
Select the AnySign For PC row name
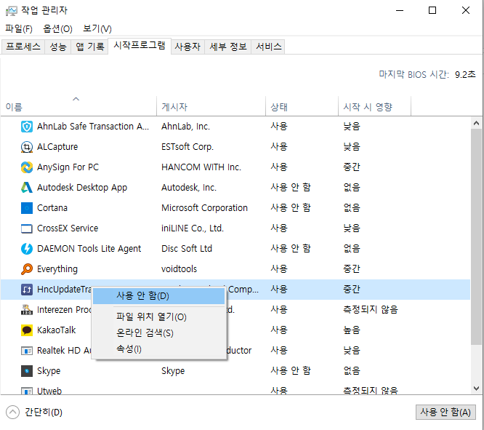click(x=68, y=167)
